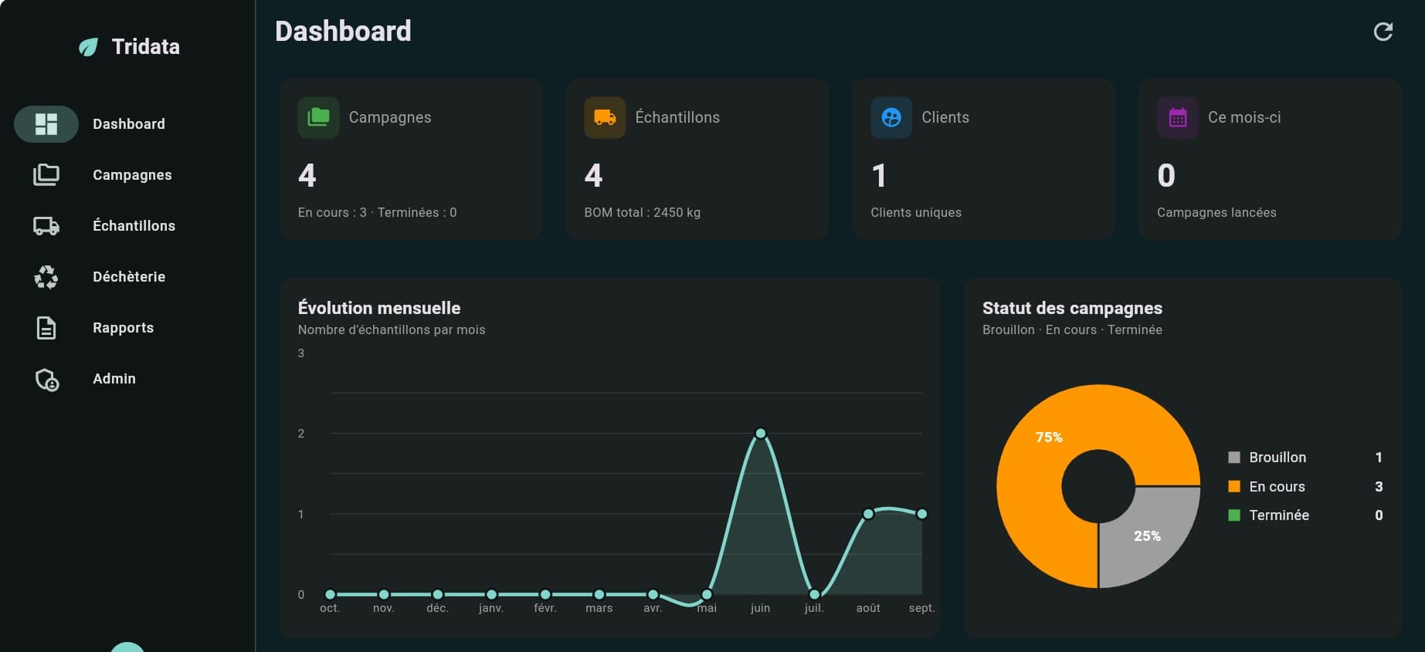
Task: Click the 'Évolution mensuelle' heading
Action: (379, 308)
